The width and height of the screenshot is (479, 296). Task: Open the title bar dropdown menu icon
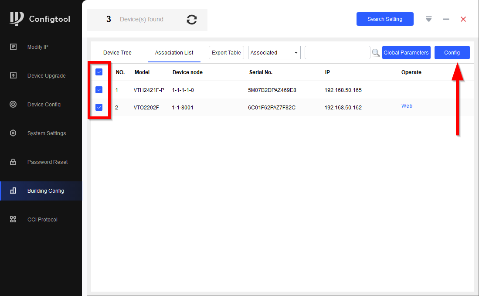[428, 19]
